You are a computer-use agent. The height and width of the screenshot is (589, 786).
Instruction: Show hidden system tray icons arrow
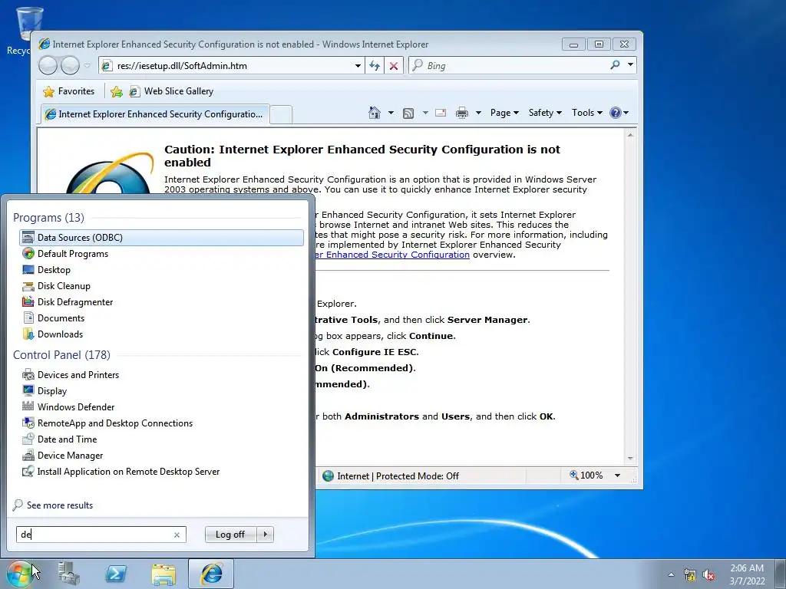point(671,574)
